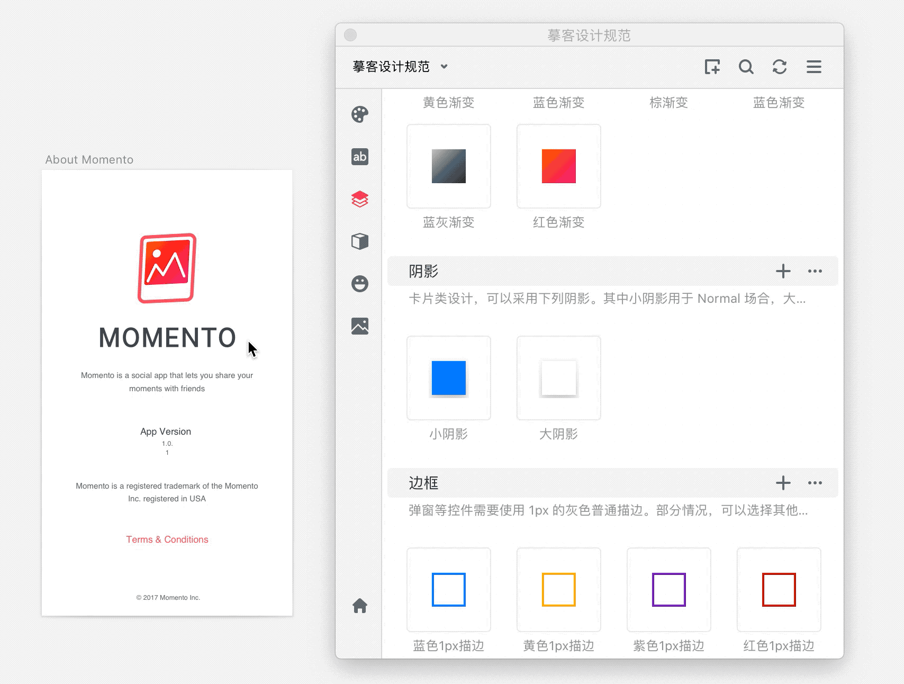Viewport: 904px width, 684px height.
Task: Open more options for 边框 group
Action: point(815,483)
